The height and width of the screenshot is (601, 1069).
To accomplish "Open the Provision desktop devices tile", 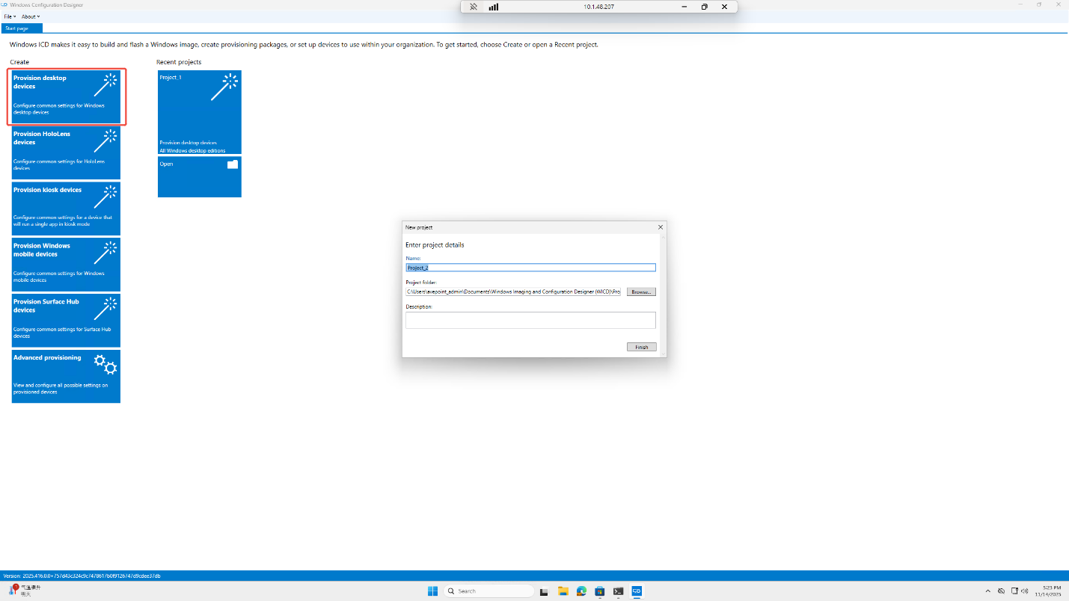I will [x=67, y=96].
